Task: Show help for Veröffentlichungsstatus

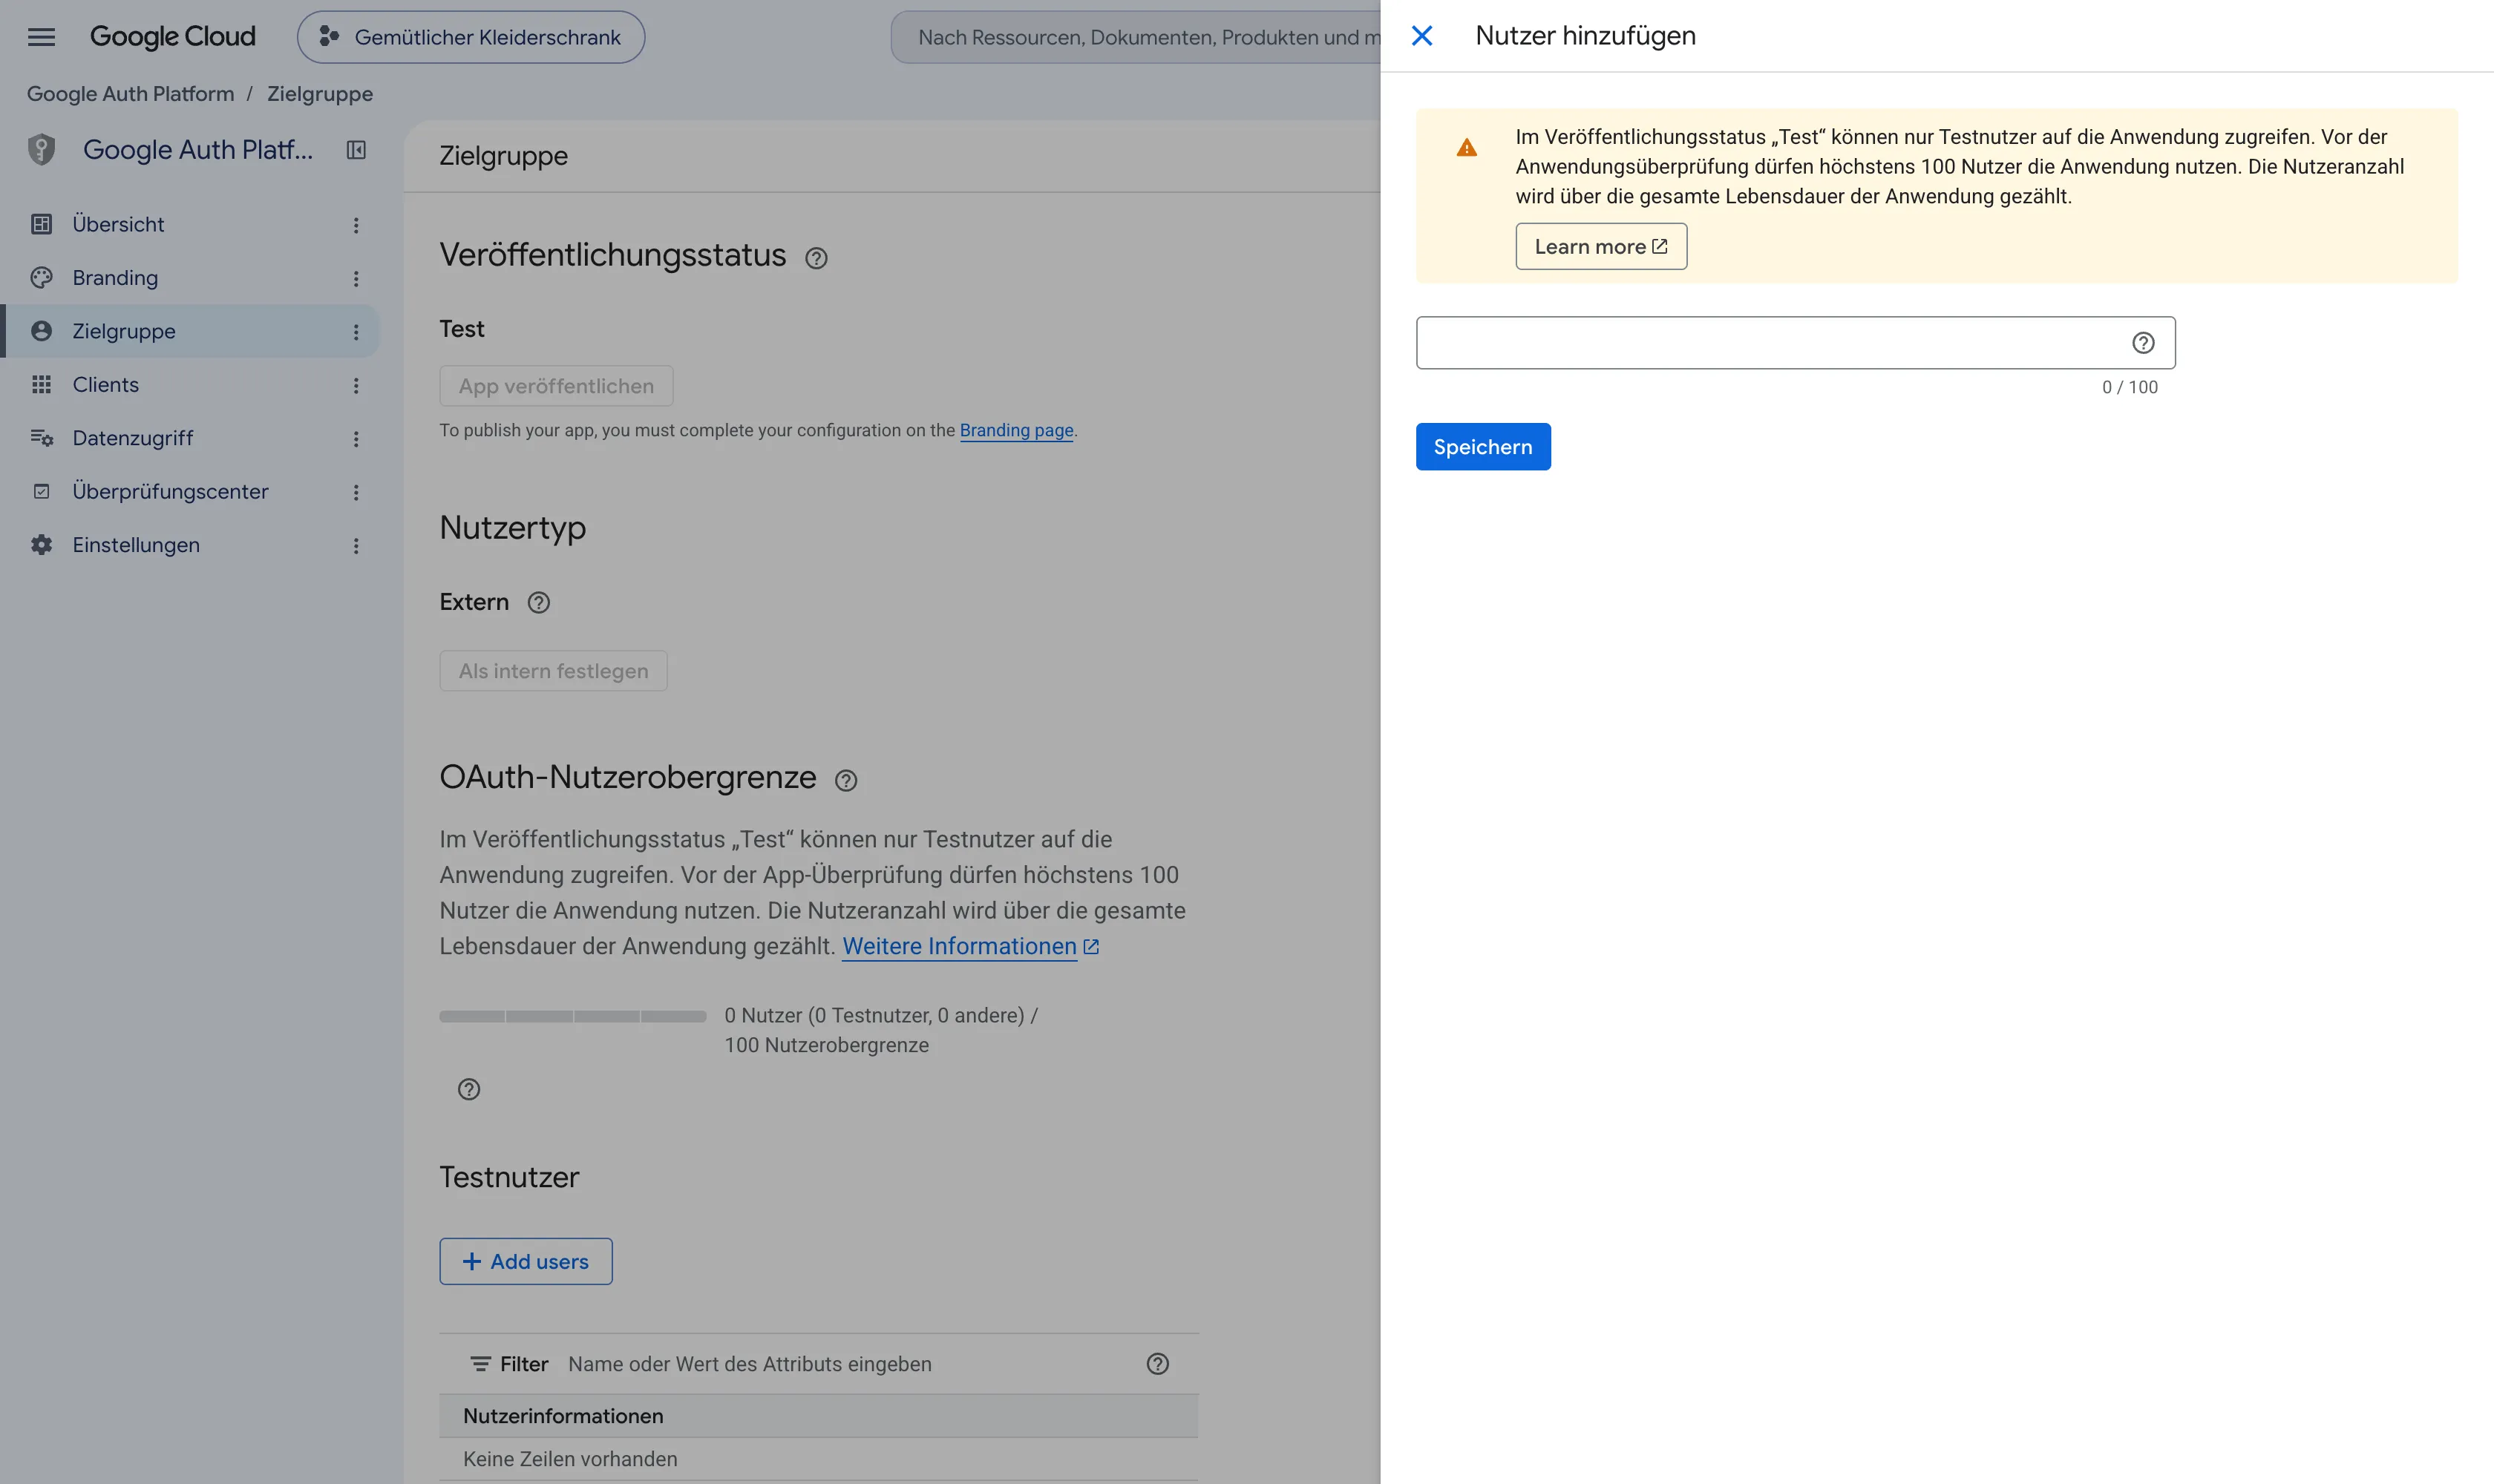Action: (x=816, y=258)
